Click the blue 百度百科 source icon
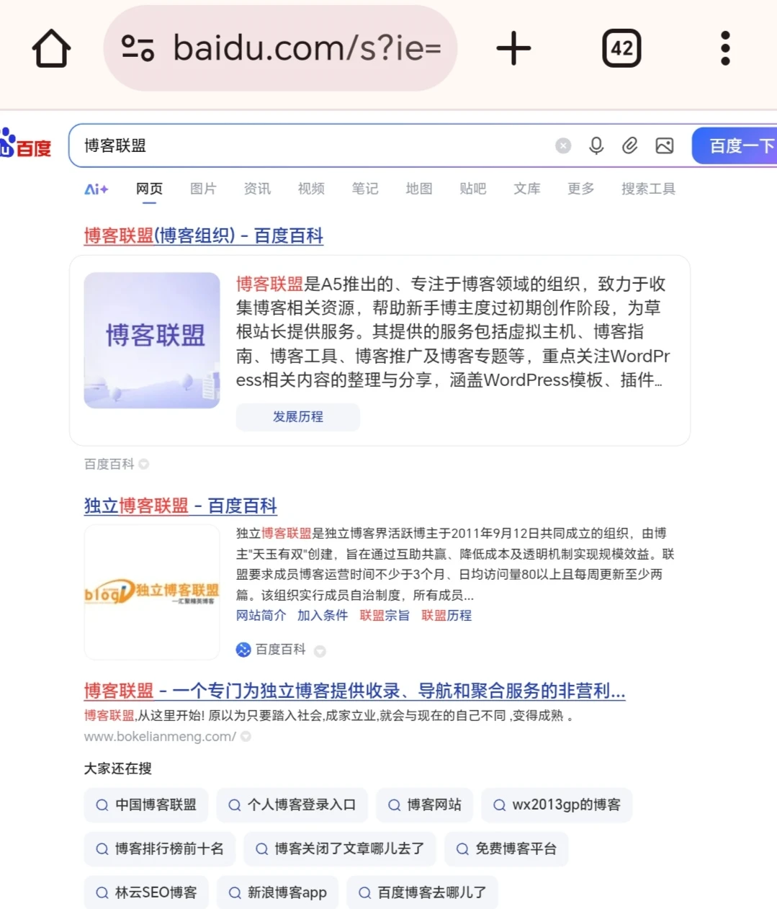This screenshot has height=909, width=777. pyautogui.click(x=243, y=650)
